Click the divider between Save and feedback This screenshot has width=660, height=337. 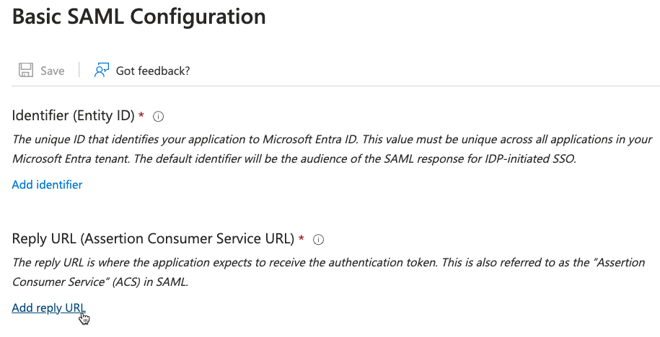pos(79,70)
